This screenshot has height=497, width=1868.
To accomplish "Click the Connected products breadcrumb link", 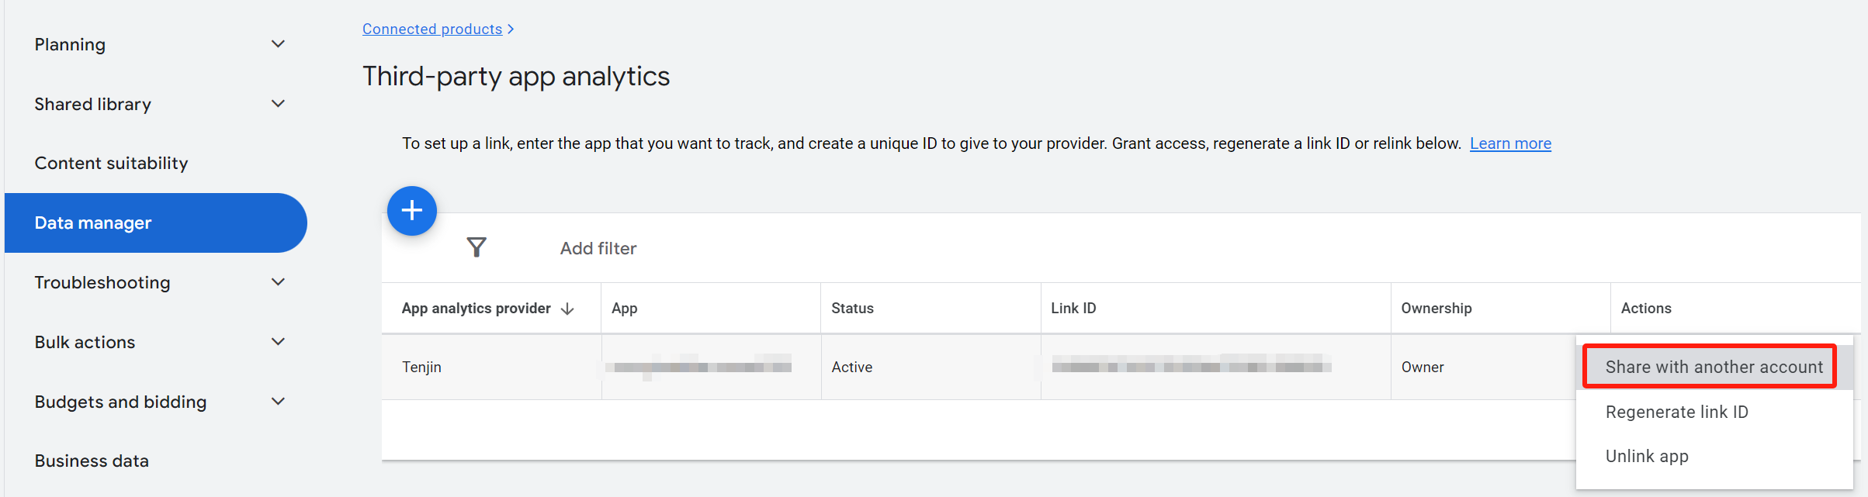I will (x=431, y=29).
